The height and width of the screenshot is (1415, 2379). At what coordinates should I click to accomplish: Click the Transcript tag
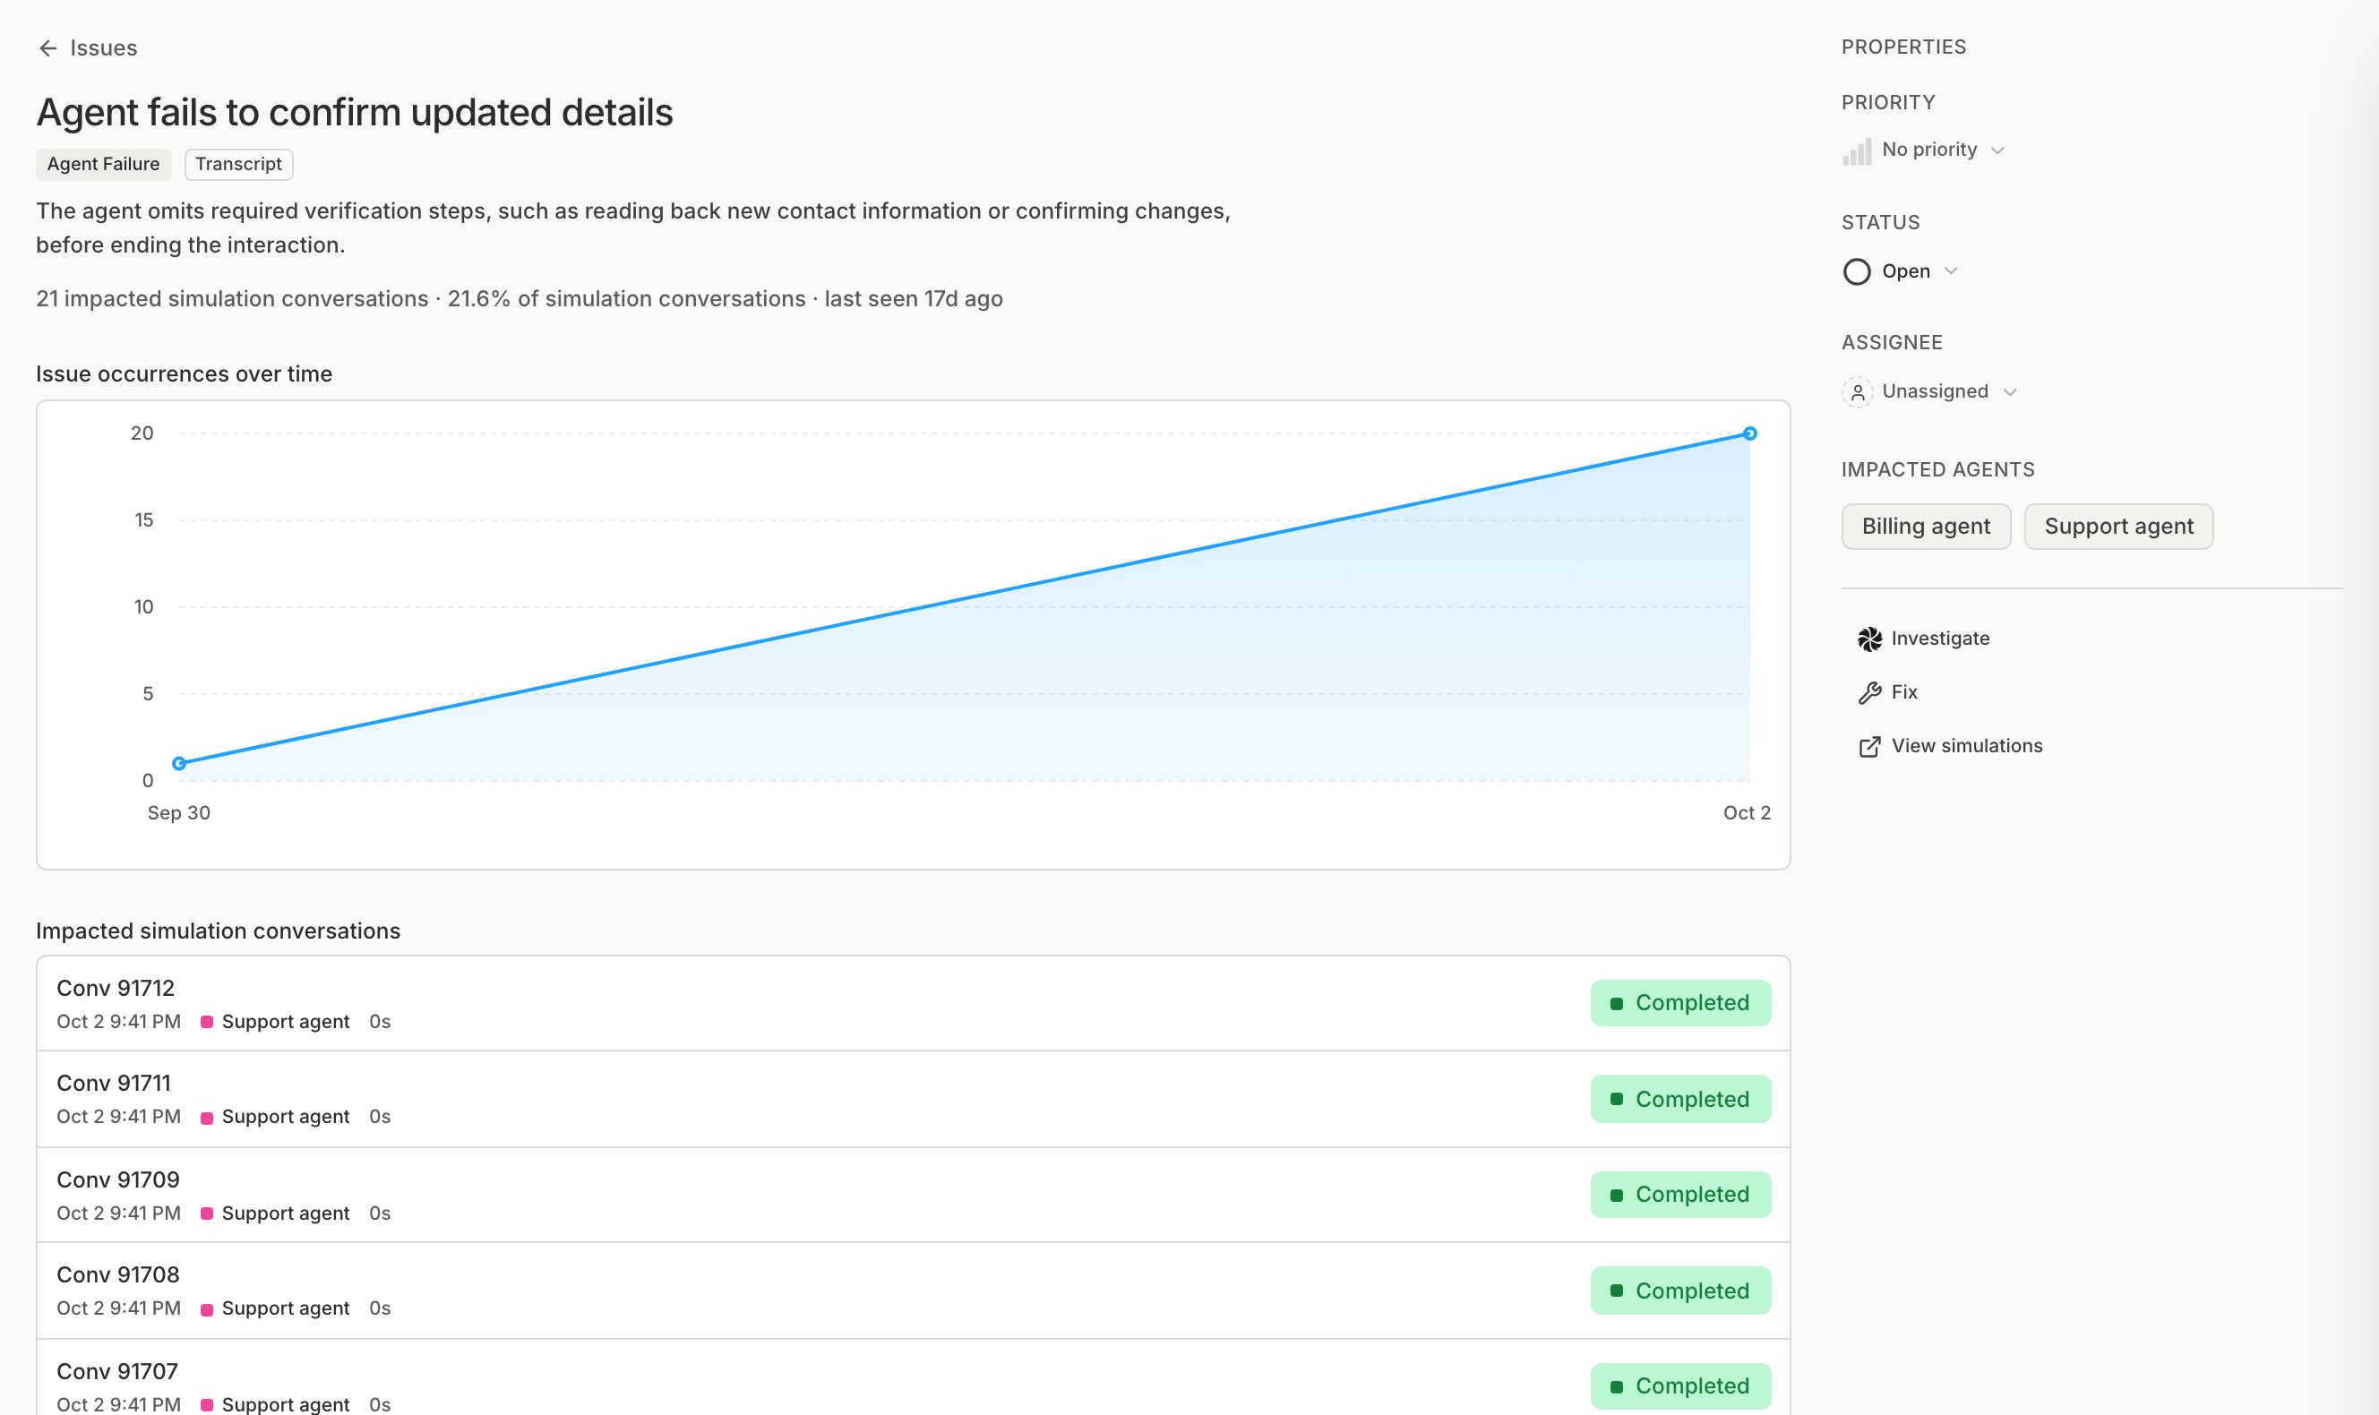(238, 164)
